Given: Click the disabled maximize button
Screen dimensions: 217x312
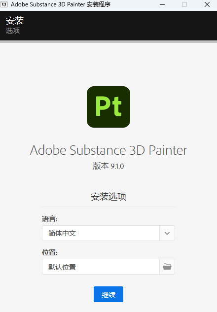Looking at the screenshot, I should point(184,4).
